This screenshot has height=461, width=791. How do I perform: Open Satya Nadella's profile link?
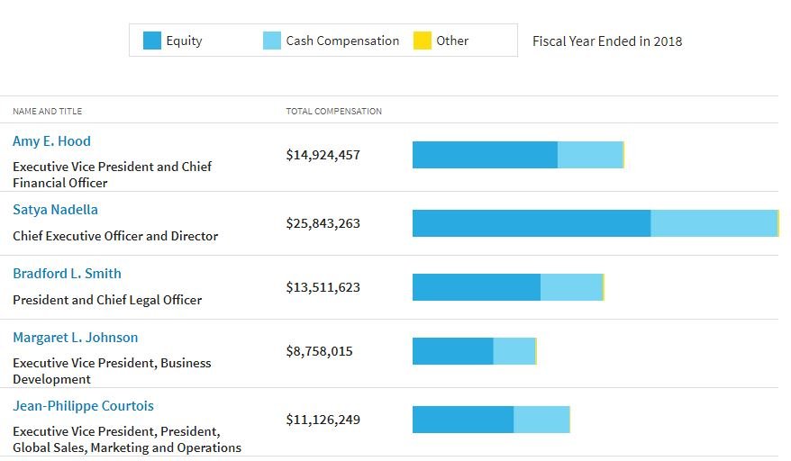pyautogui.click(x=55, y=210)
